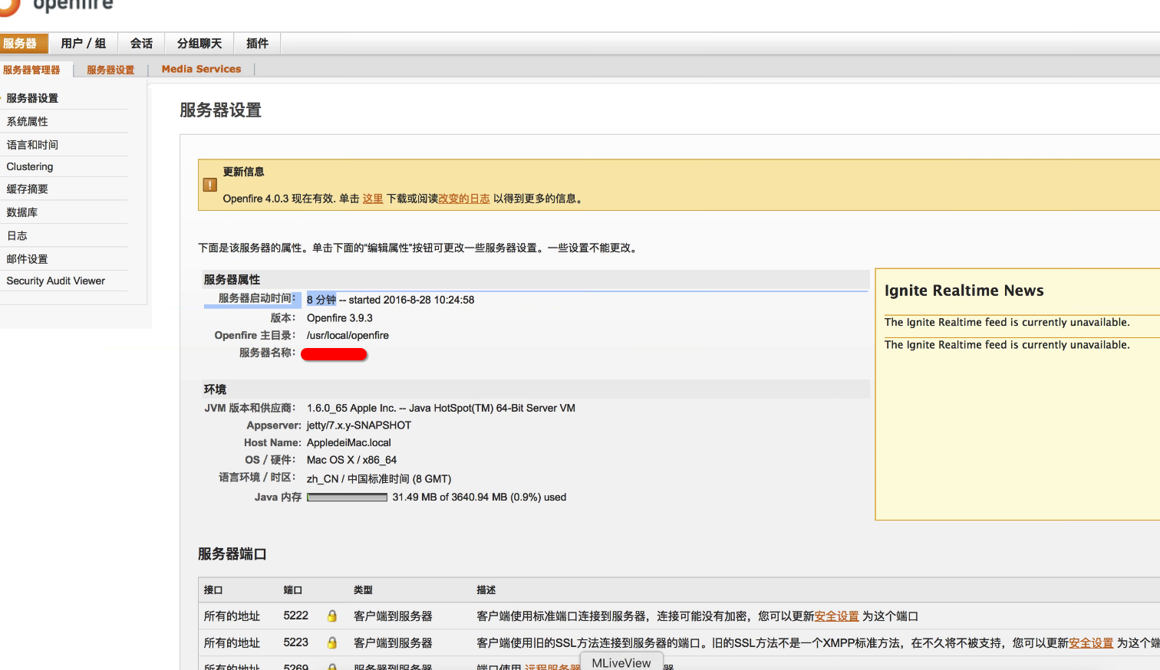Click the warning icon in update info box
The width and height of the screenshot is (1160, 670).
click(209, 185)
